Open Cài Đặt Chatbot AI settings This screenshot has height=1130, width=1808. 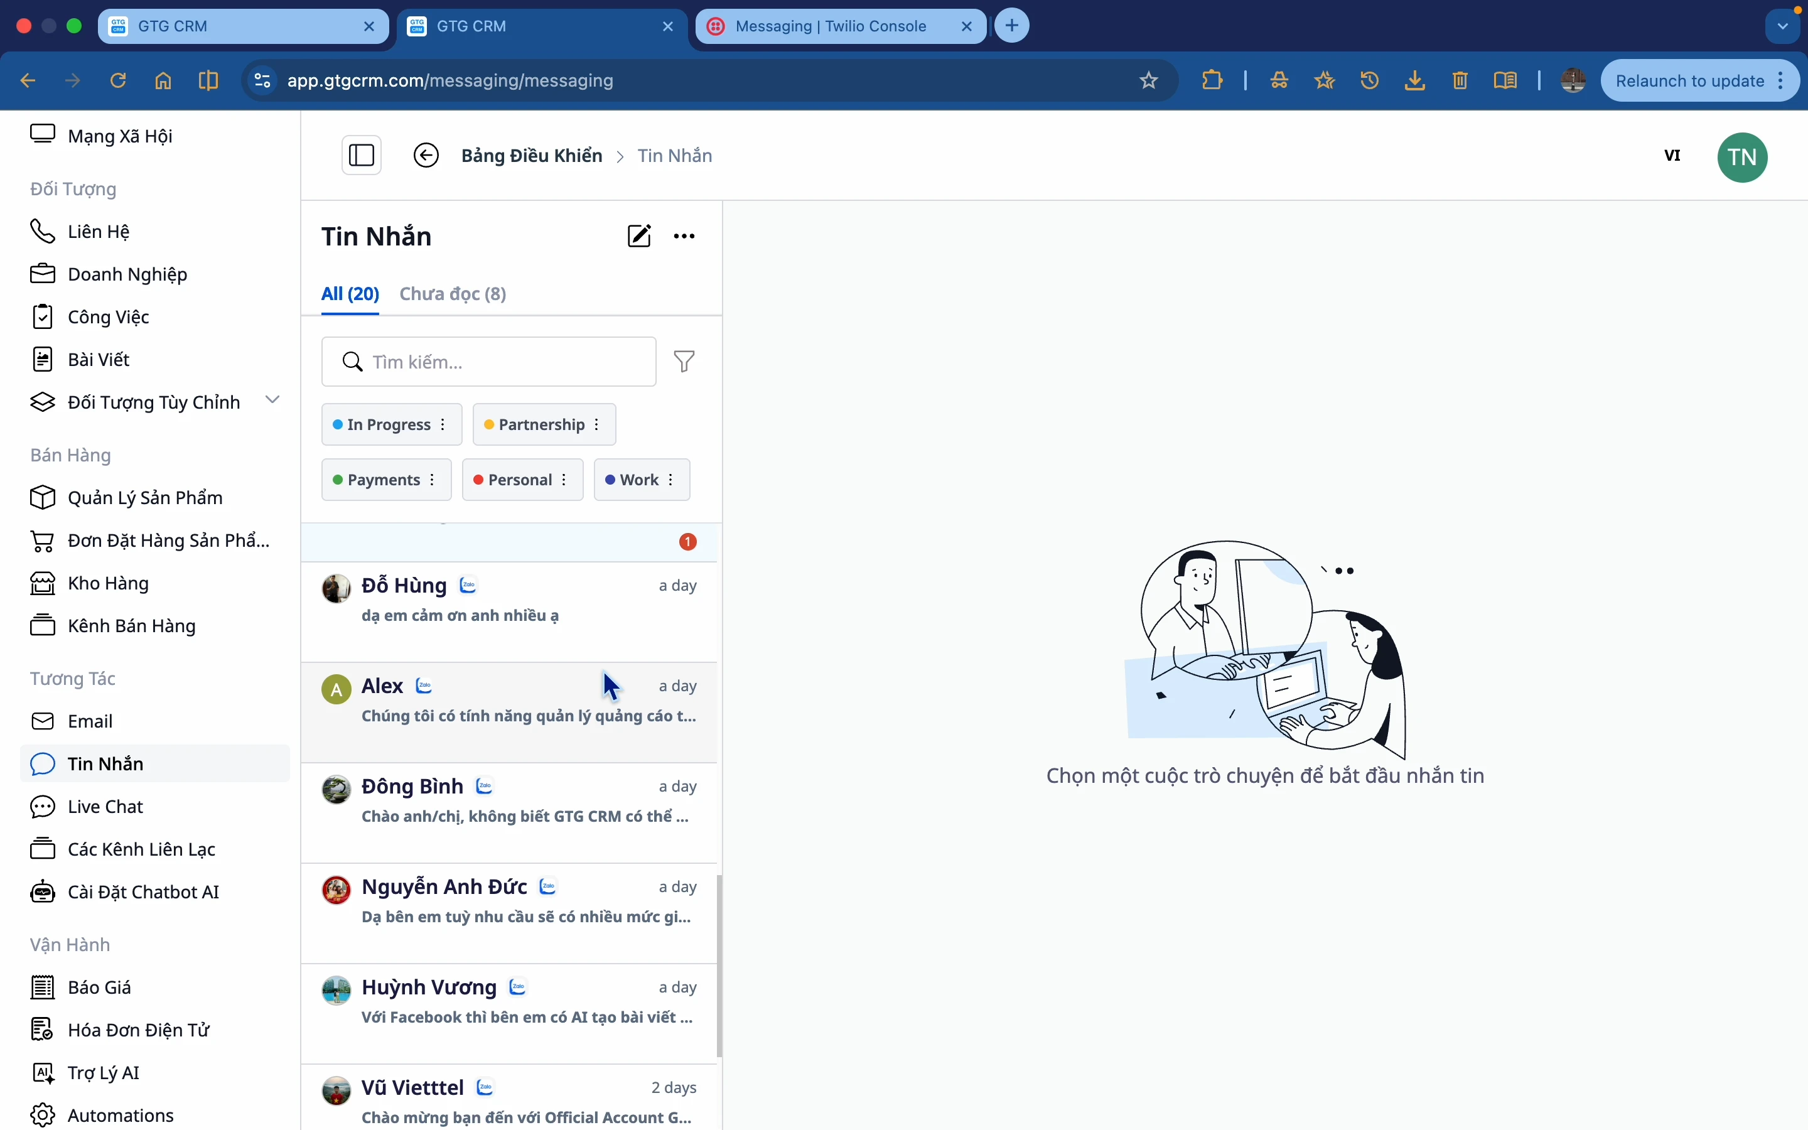pyautogui.click(x=143, y=891)
